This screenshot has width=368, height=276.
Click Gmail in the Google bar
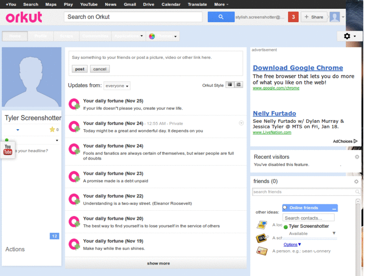point(130,4)
